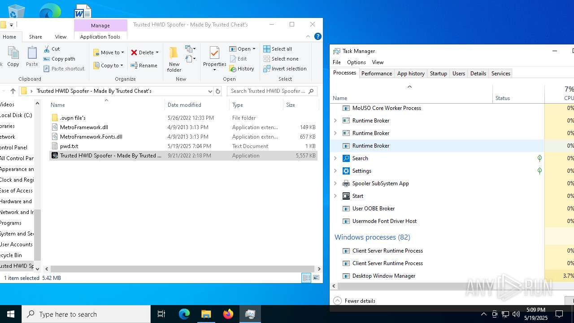Click Select all in the ribbon
574x323 pixels.
click(x=278, y=49)
